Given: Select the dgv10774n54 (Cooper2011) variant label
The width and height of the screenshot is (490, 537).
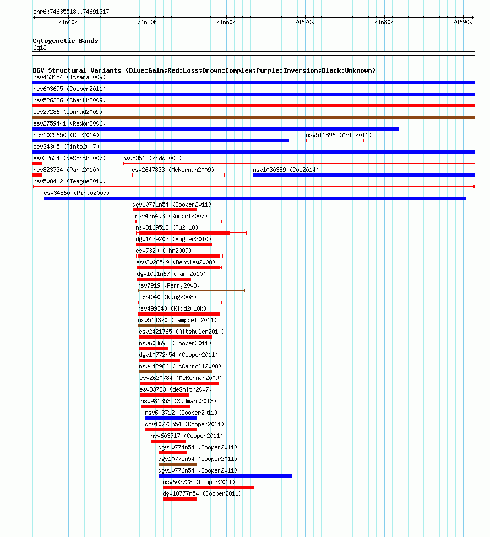Looking at the screenshot, I should 198,448.
